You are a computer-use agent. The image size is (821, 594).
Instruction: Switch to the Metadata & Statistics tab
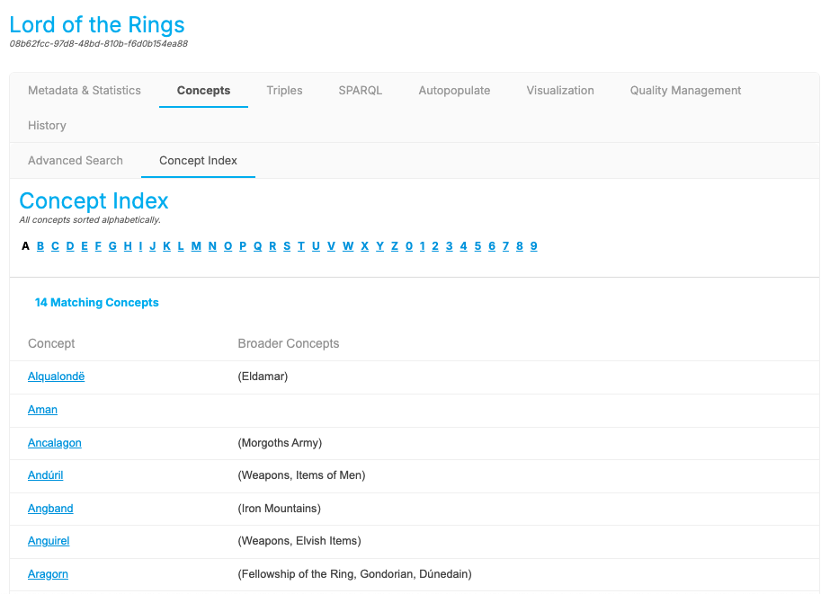[84, 90]
